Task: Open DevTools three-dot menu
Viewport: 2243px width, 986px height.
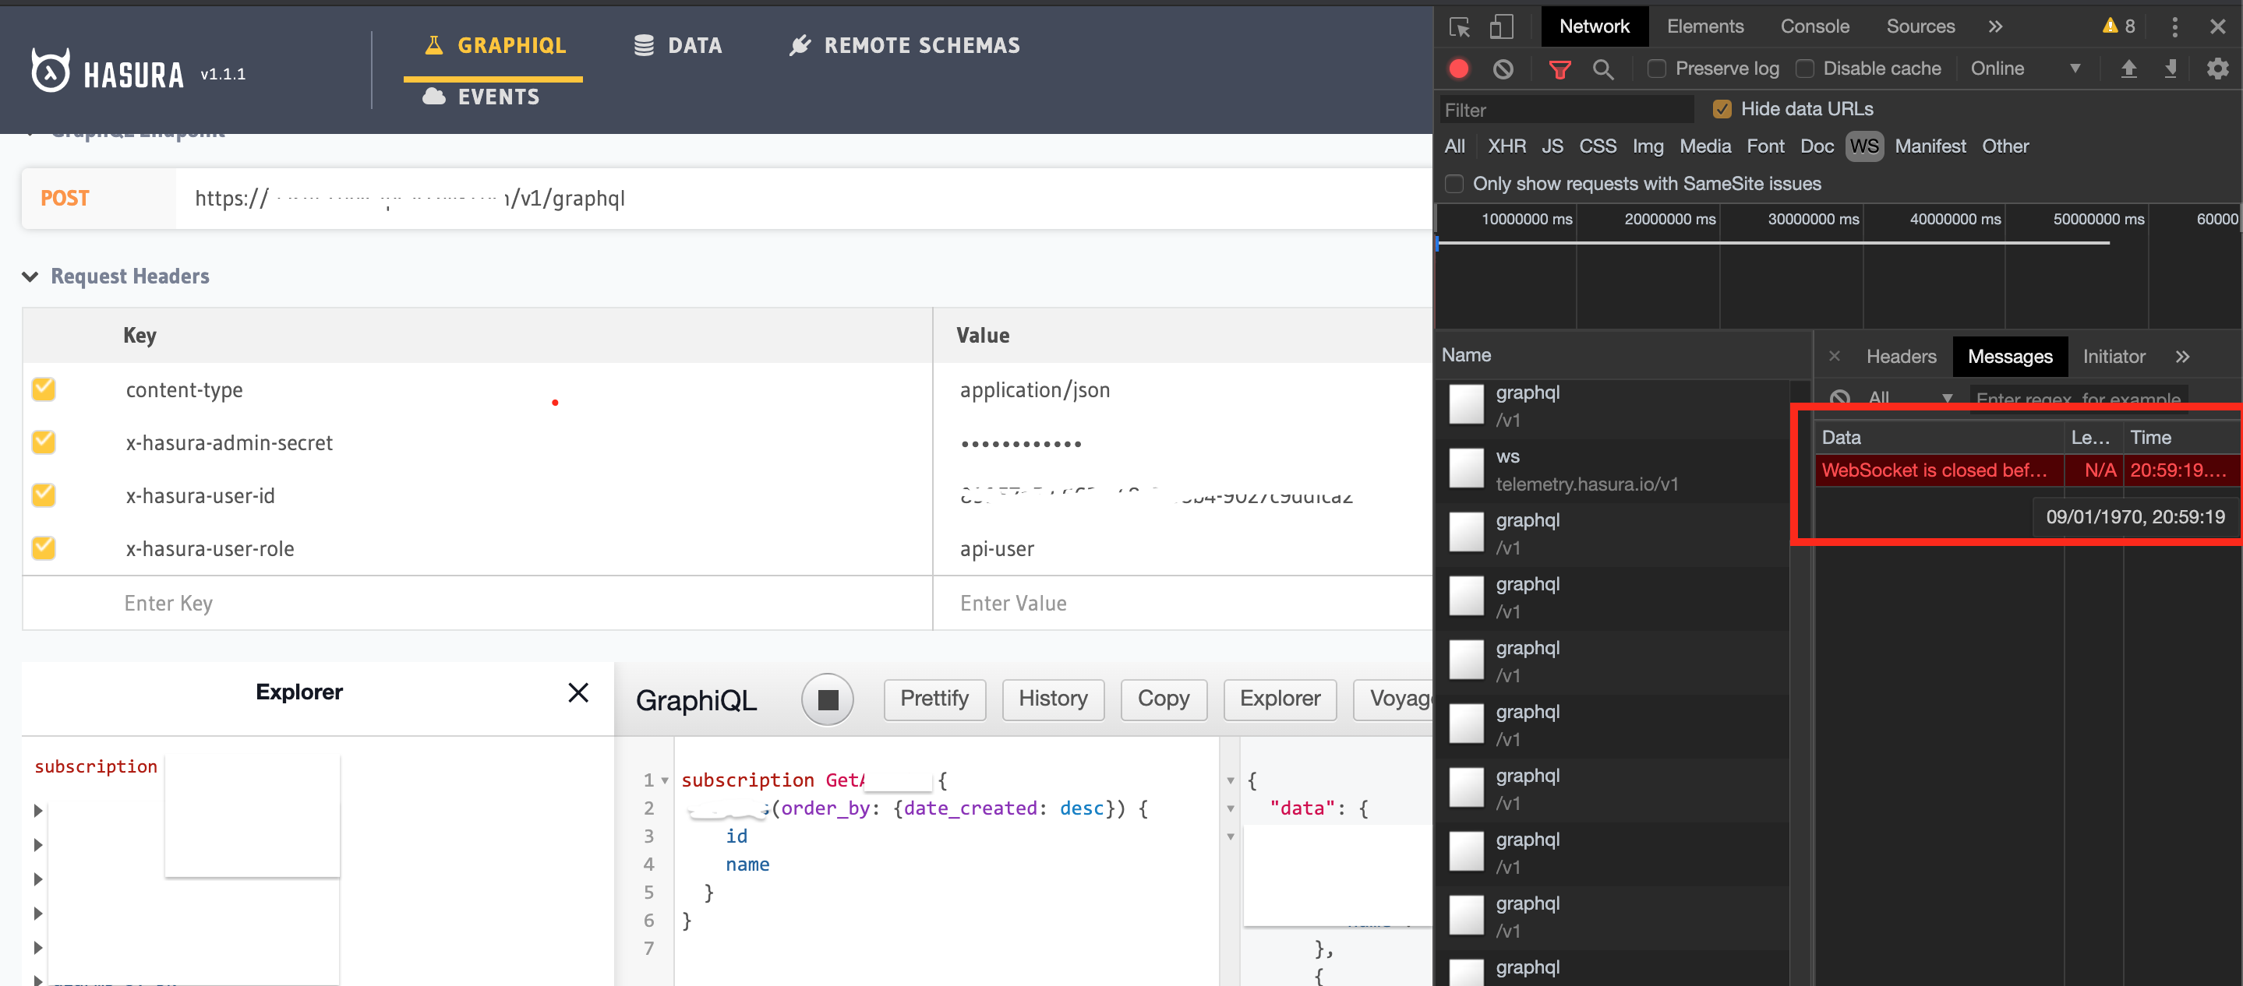Action: click(x=2174, y=27)
